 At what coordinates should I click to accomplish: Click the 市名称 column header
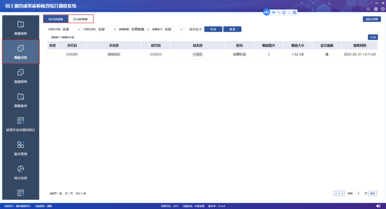[114, 45]
